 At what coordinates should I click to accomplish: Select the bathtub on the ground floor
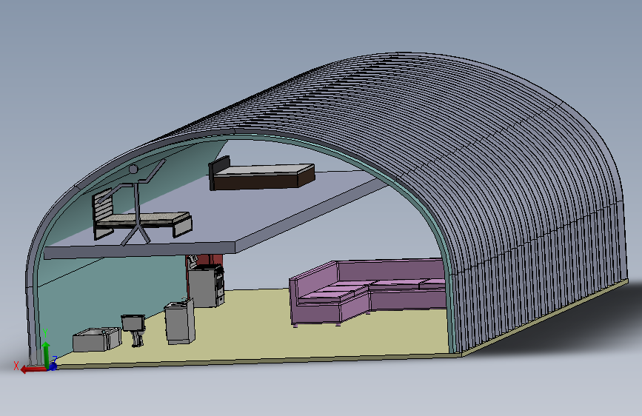[96, 340]
